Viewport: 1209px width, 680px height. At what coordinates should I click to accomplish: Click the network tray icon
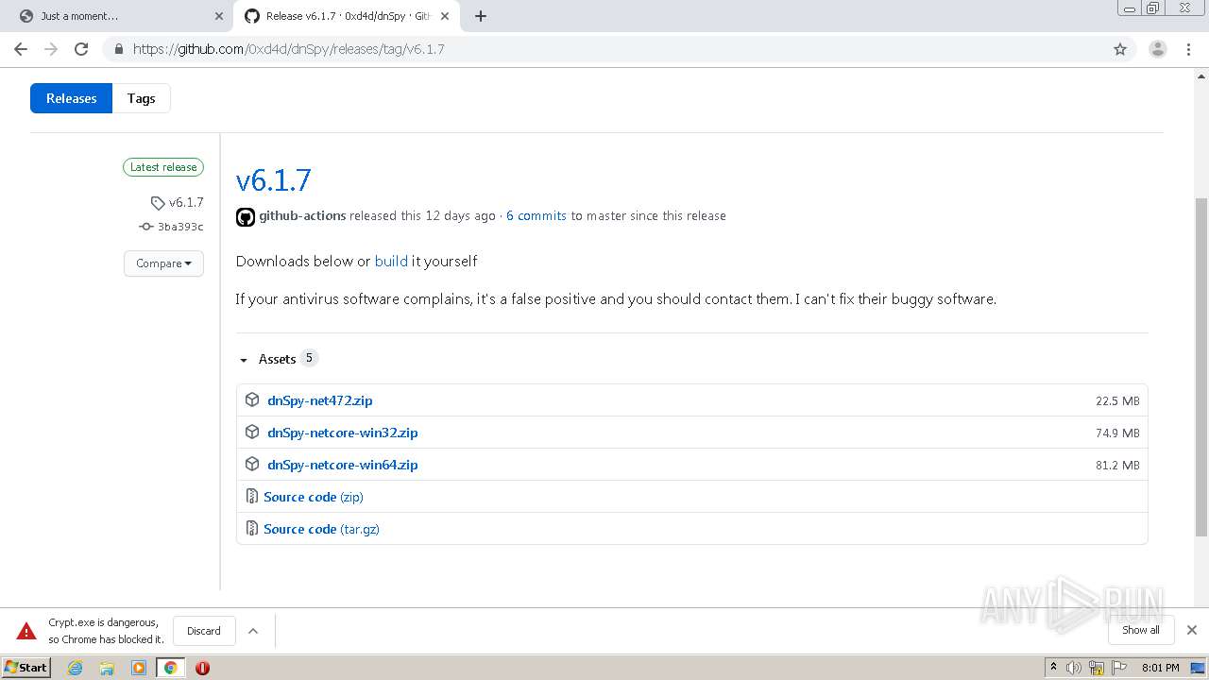coord(1097,668)
